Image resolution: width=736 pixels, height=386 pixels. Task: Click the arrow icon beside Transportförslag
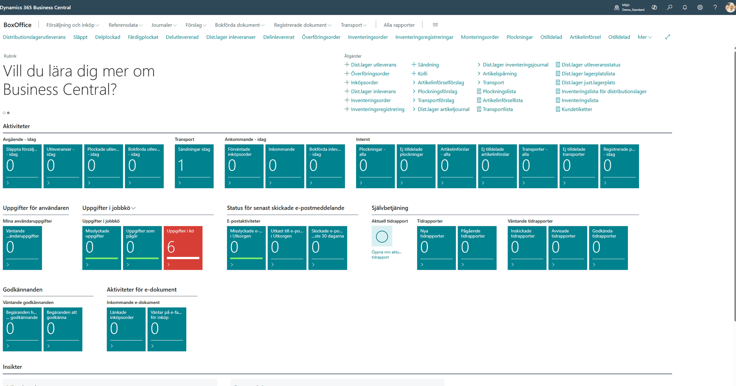414,100
